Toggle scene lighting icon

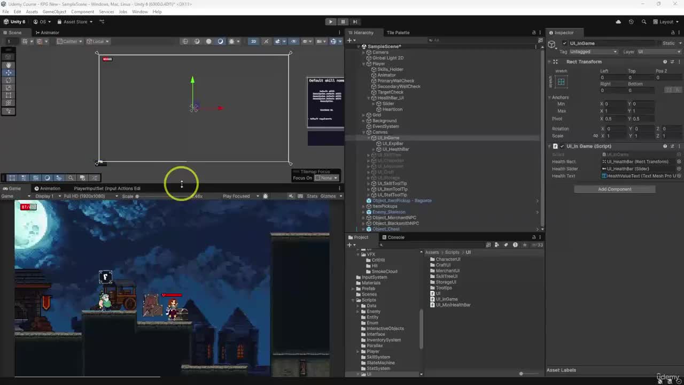click(x=266, y=41)
